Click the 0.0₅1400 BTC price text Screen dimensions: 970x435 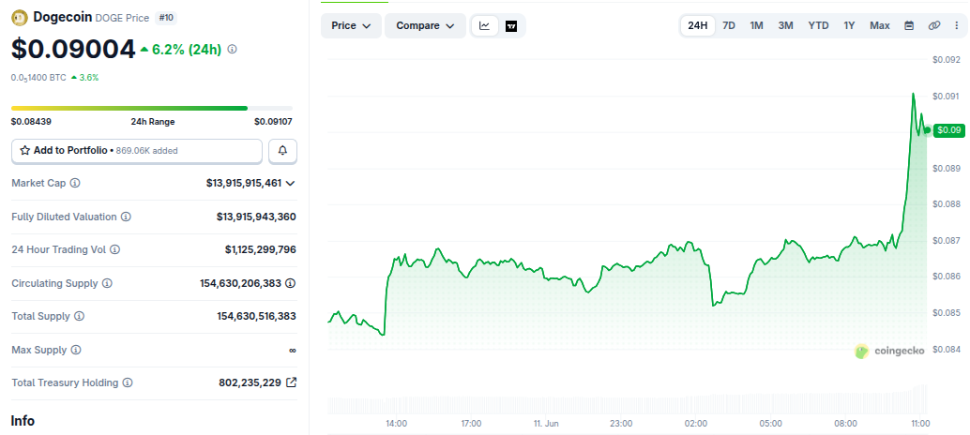tap(38, 78)
